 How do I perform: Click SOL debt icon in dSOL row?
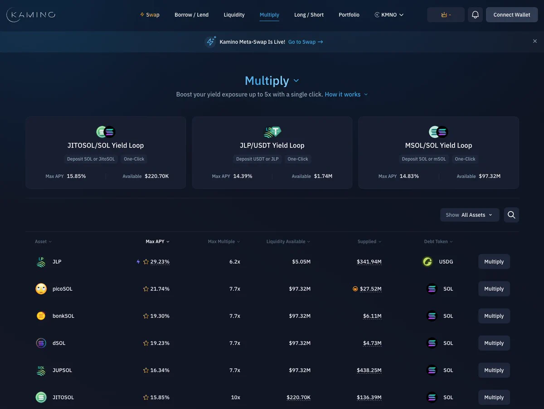432,343
